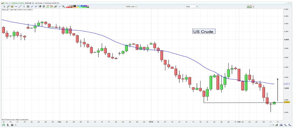Pick the black color swatch
The height and width of the screenshot is (128, 293).
(x=75, y=6)
